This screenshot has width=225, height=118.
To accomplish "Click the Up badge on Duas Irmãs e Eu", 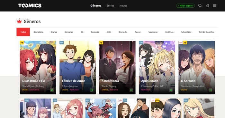I will 22,43.
